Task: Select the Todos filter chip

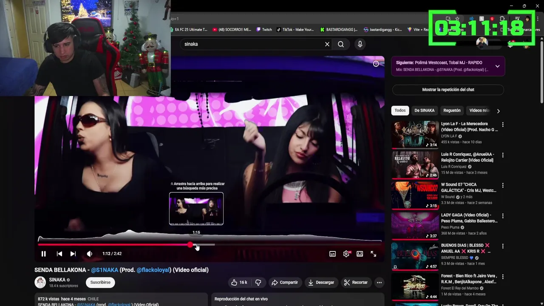Action: 400,110
